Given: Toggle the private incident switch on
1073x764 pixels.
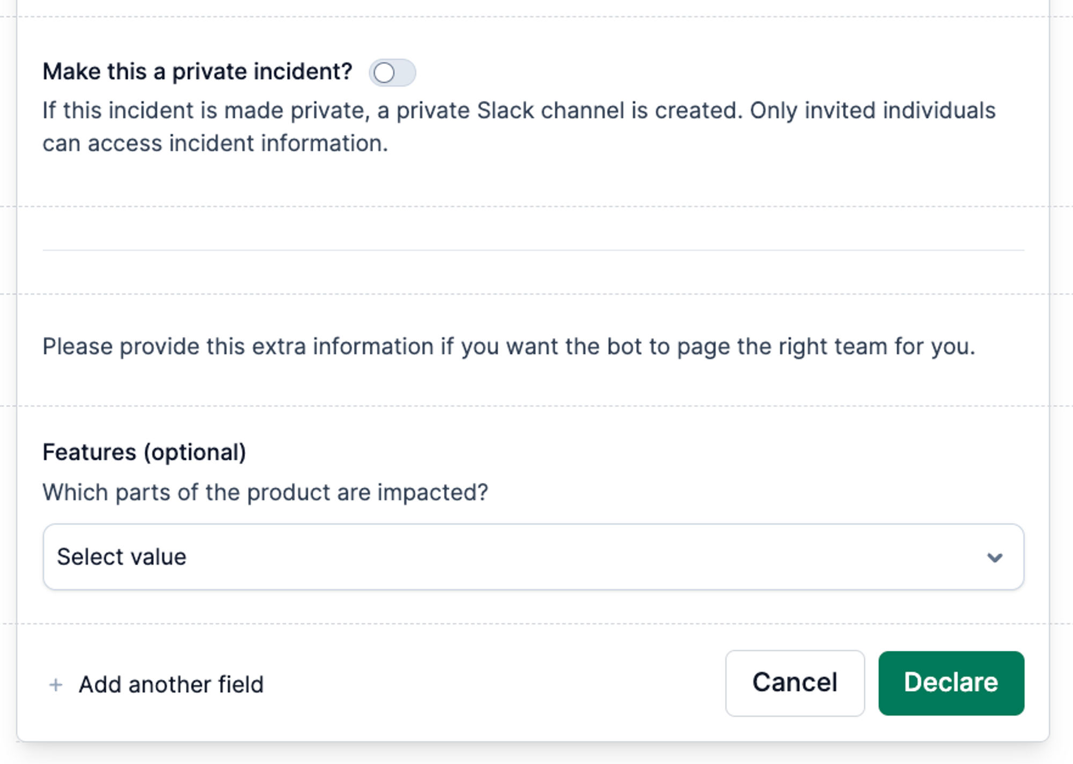Looking at the screenshot, I should click(392, 72).
